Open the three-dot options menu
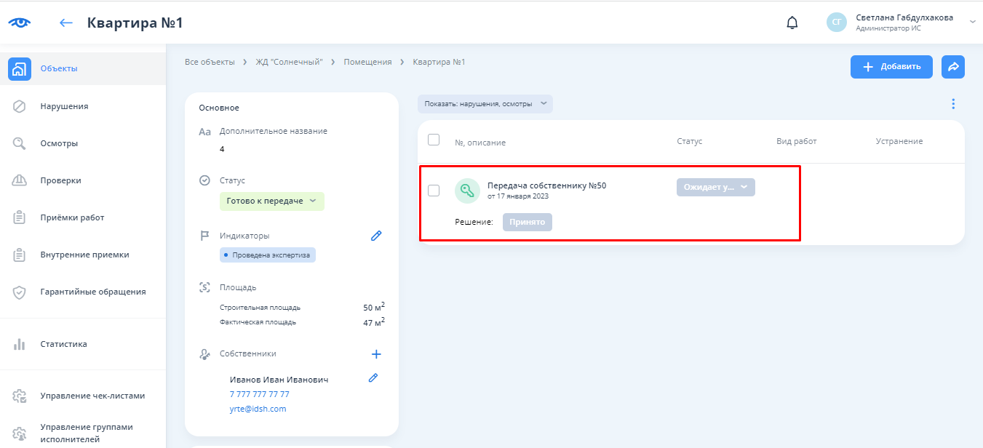The height and width of the screenshot is (448, 983). click(x=953, y=104)
